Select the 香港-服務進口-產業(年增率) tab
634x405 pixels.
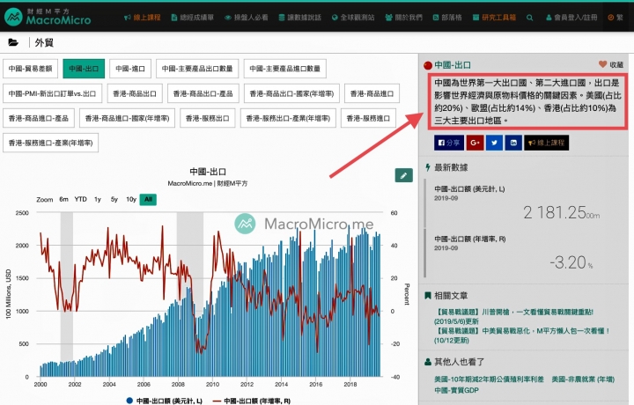[50, 143]
